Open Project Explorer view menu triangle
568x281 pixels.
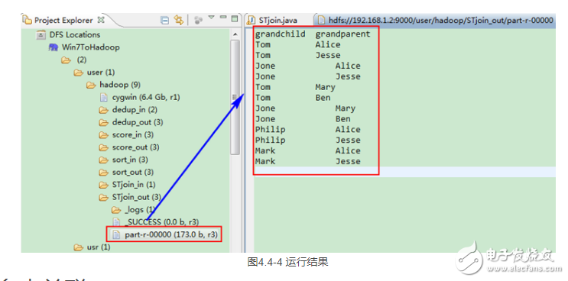[x=212, y=18]
